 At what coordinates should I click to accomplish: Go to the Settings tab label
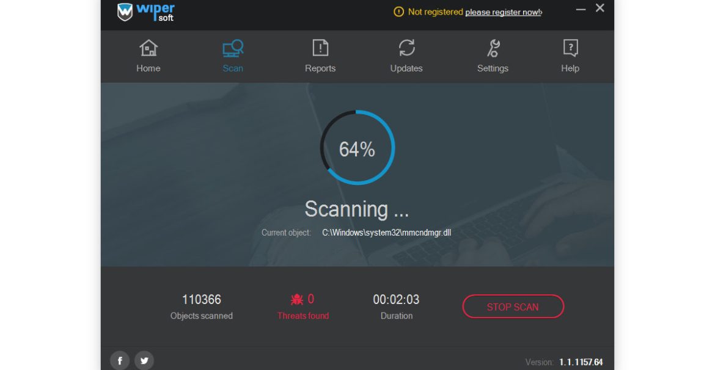[x=493, y=68]
